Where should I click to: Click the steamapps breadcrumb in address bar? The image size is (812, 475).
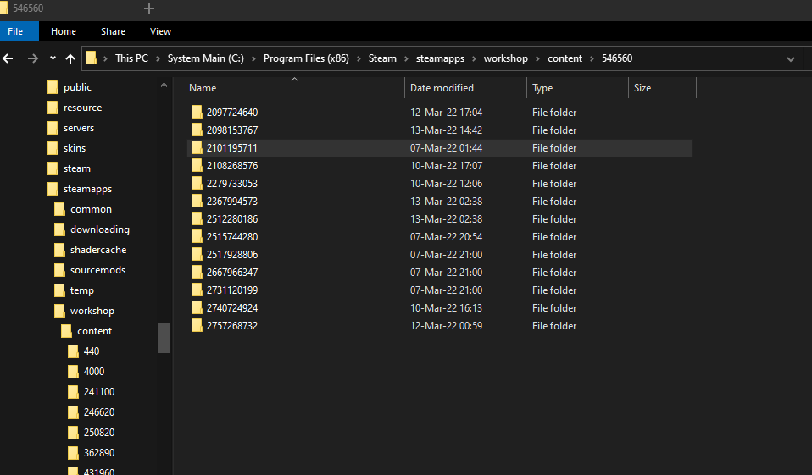[440, 58]
